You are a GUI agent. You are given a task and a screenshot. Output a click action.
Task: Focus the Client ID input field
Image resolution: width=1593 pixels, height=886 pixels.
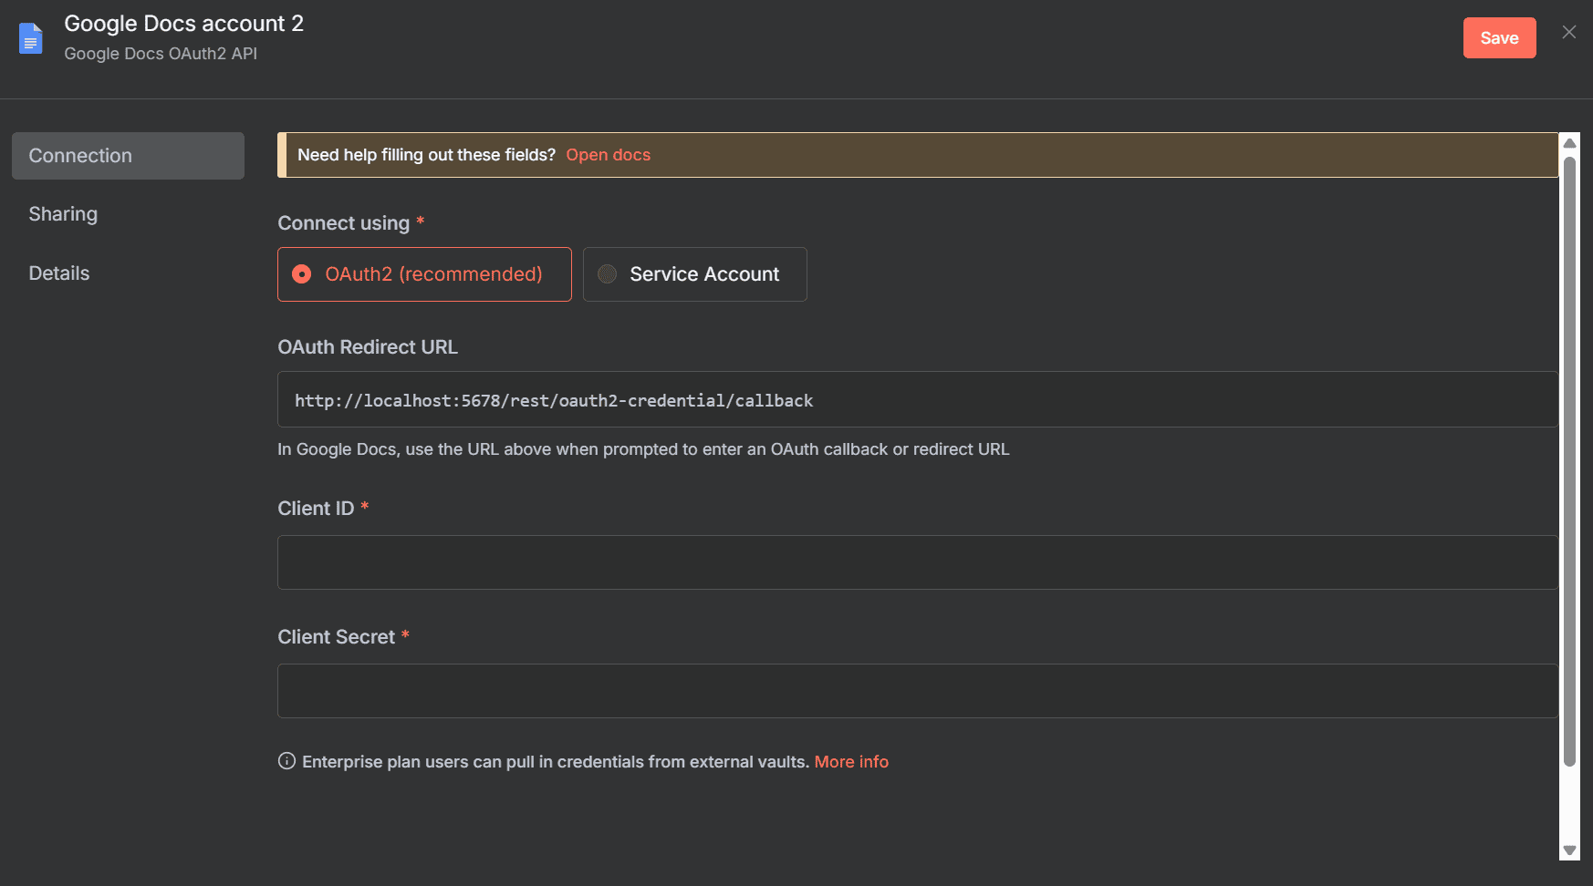917,562
